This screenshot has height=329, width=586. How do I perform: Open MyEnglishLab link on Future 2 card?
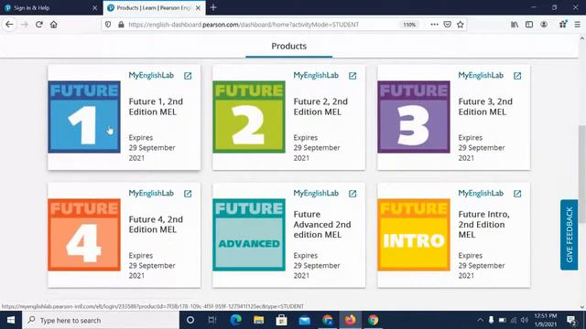click(316, 75)
